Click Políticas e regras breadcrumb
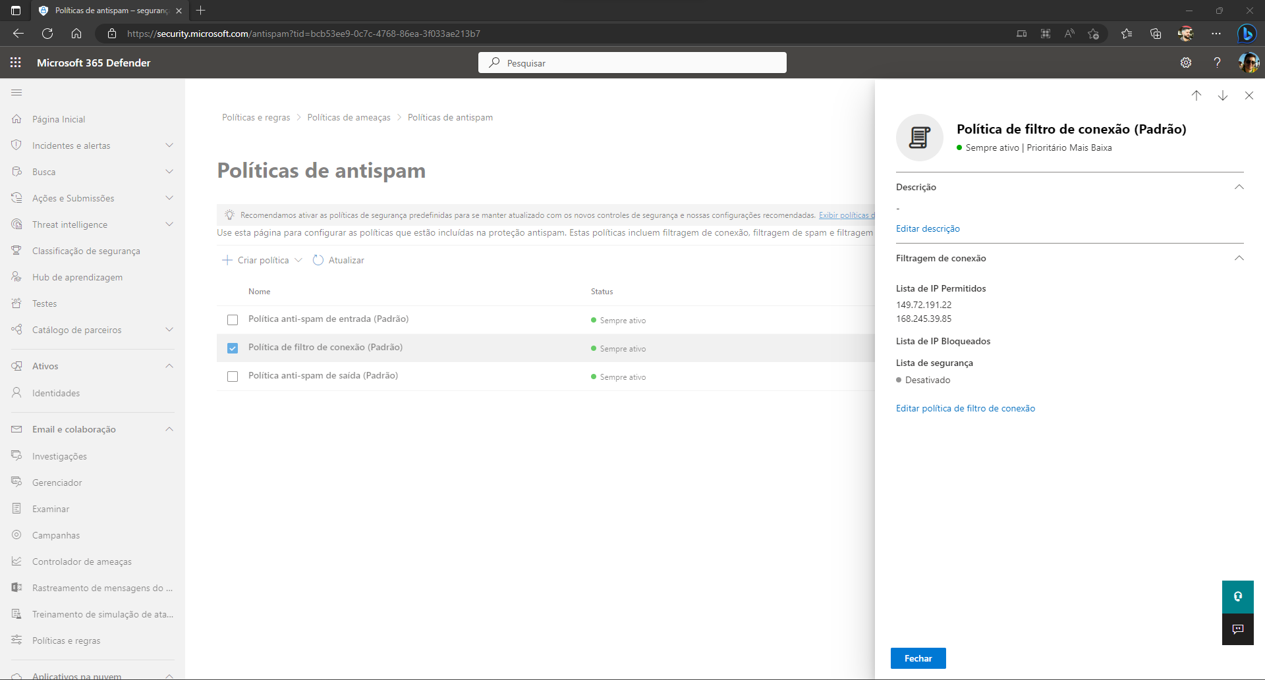The image size is (1265, 680). (256, 117)
